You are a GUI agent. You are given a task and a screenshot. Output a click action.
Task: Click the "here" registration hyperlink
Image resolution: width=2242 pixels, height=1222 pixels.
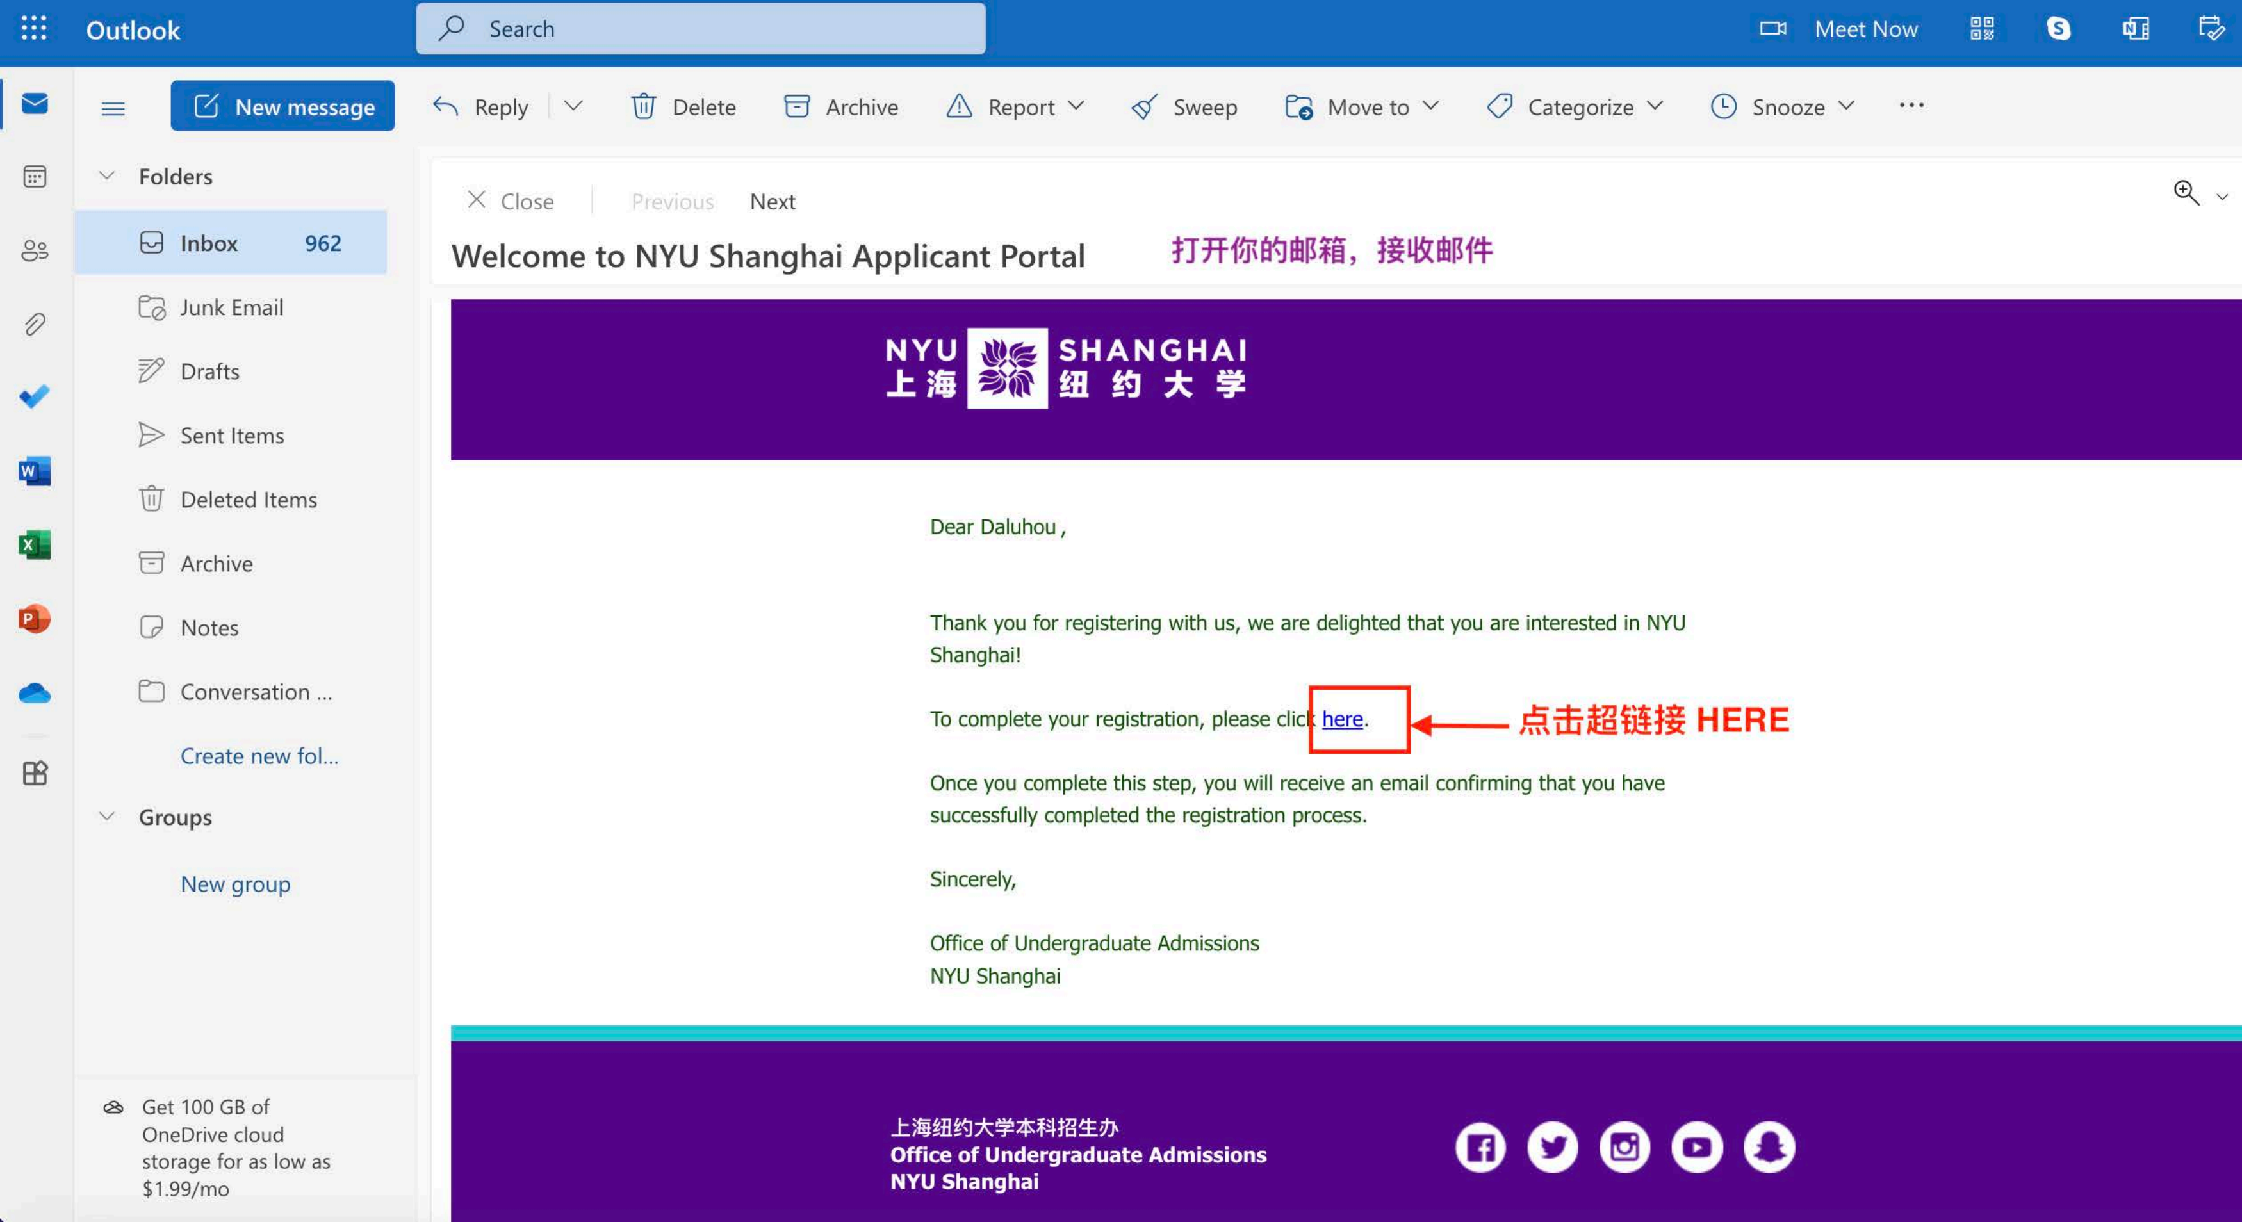click(1342, 719)
